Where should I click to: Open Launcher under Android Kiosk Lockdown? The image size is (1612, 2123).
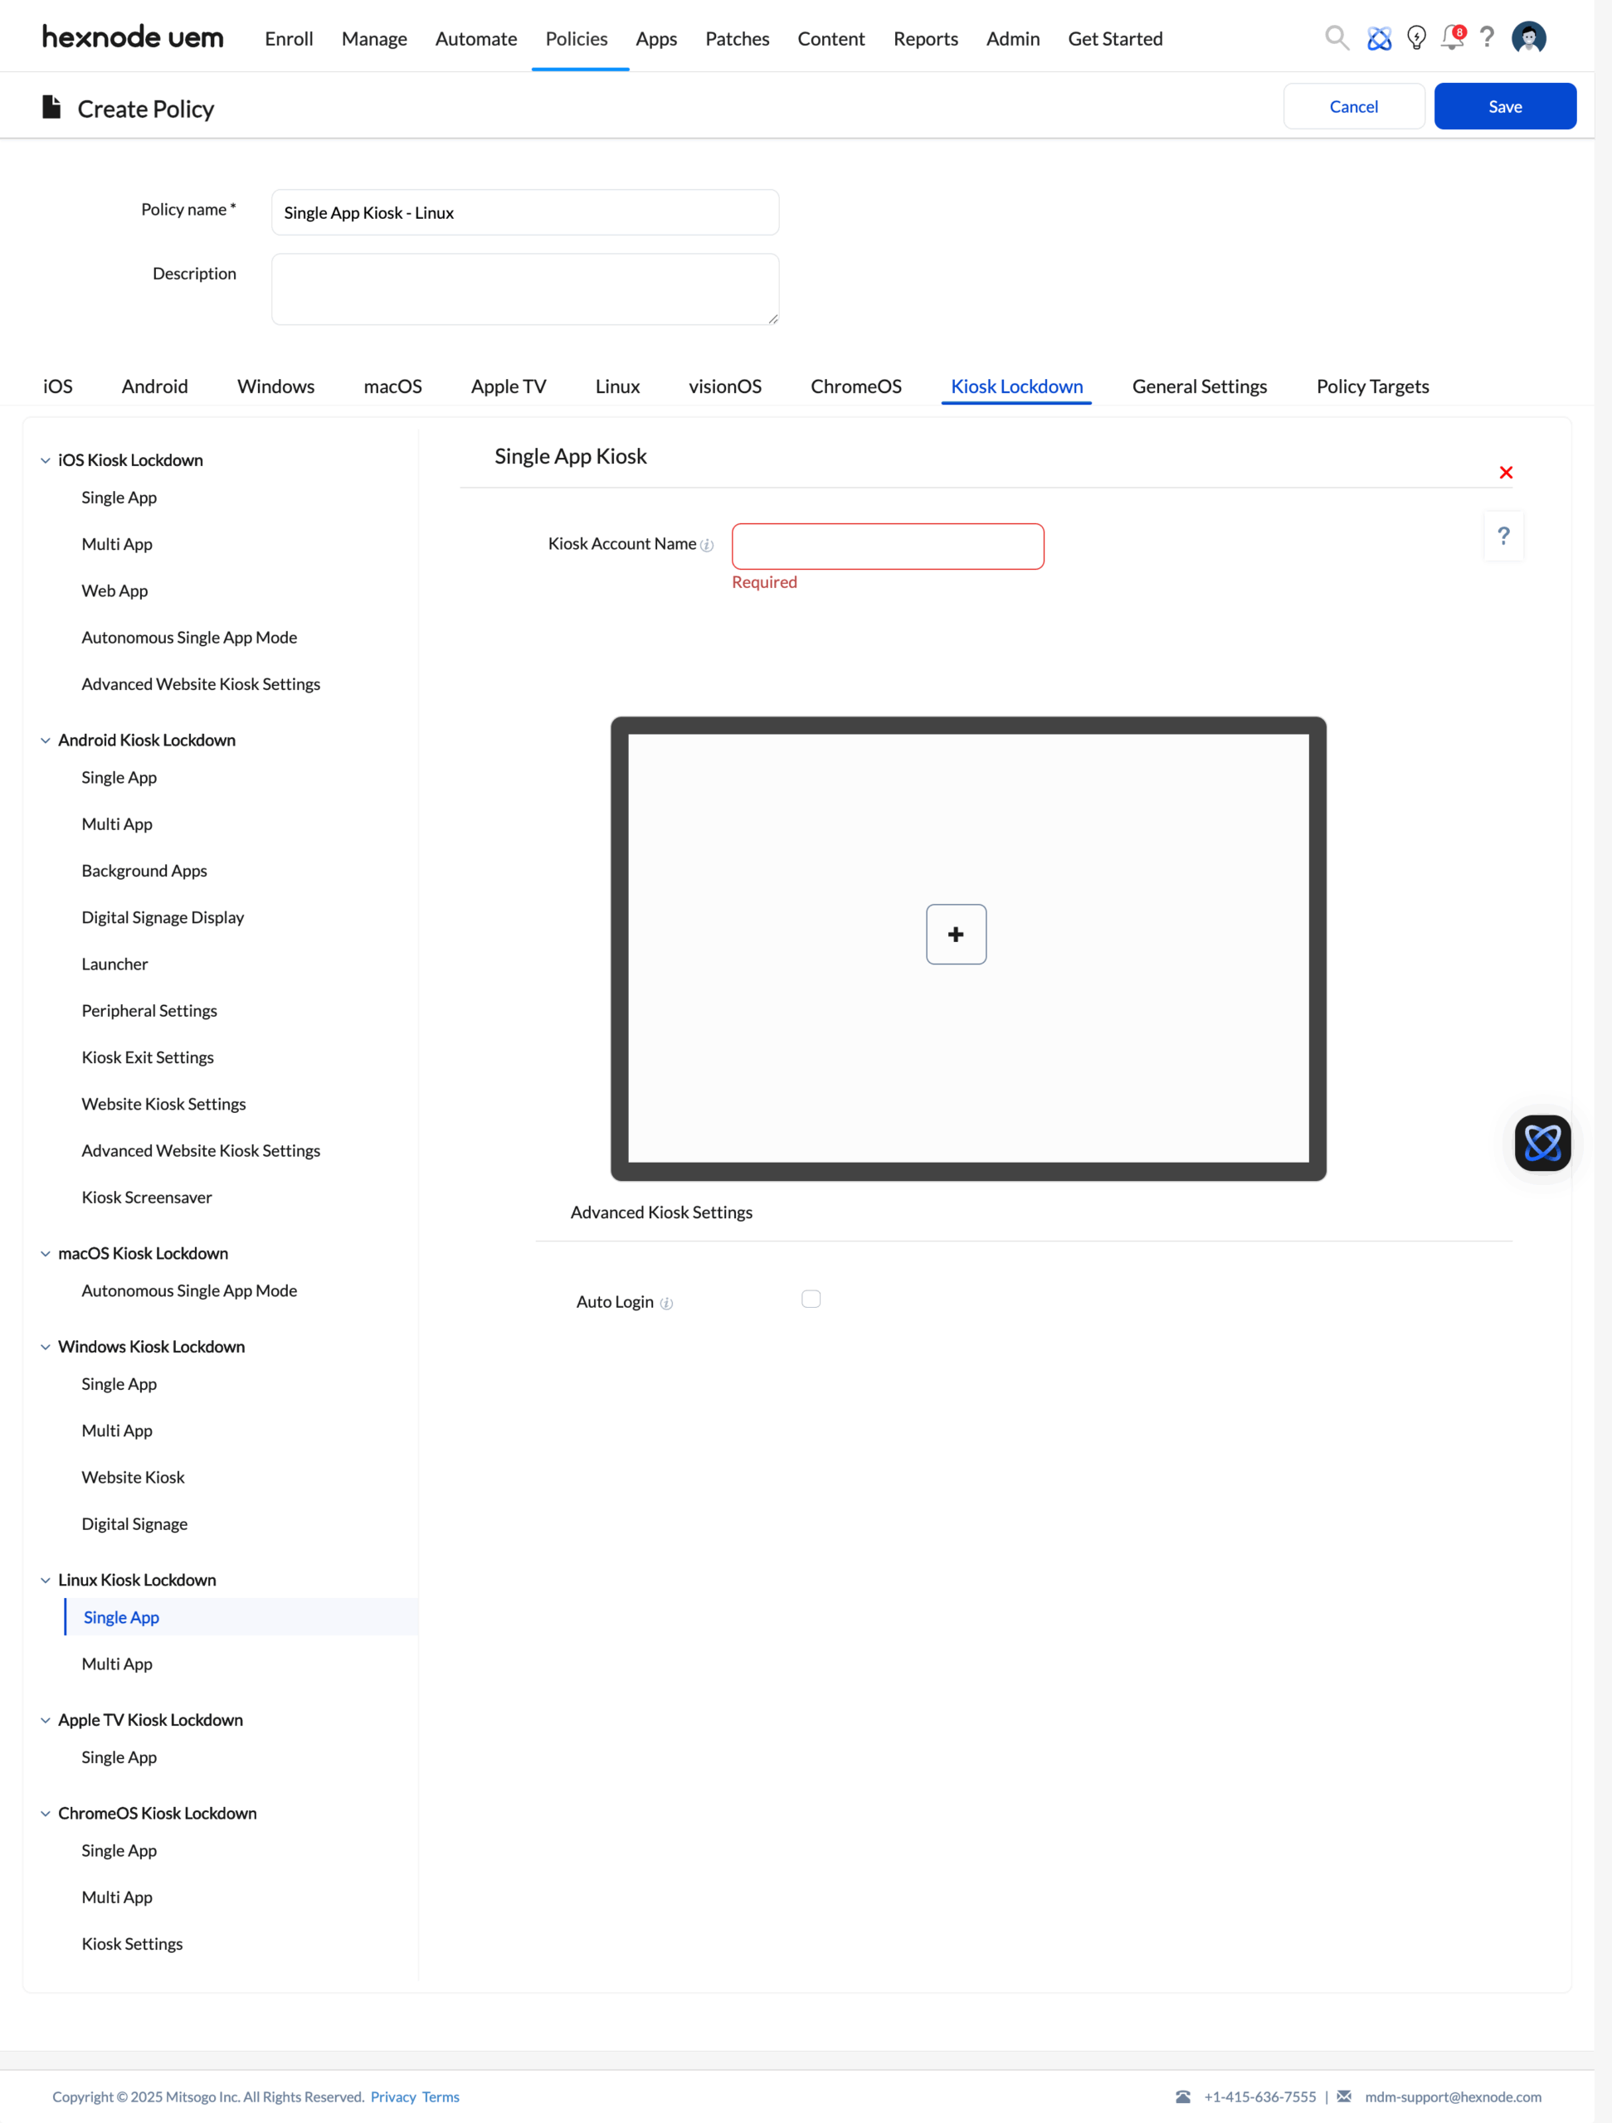click(x=114, y=964)
